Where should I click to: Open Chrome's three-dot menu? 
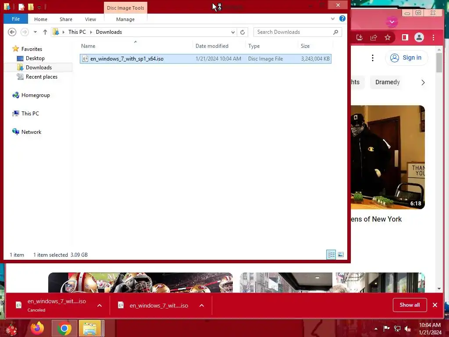(x=434, y=38)
